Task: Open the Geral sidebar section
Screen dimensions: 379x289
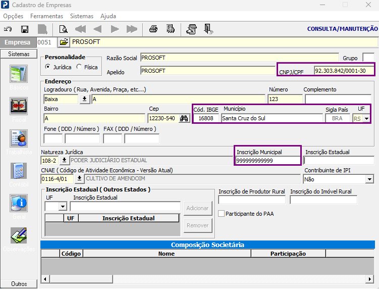Action: click(x=19, y=207)
